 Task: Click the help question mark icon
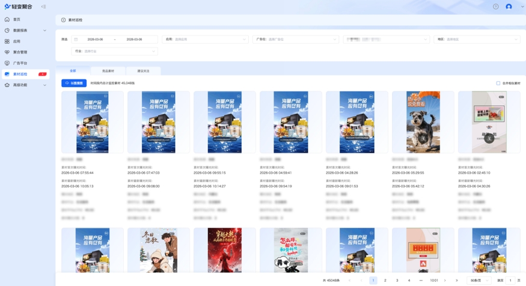(x=495, y=7)
